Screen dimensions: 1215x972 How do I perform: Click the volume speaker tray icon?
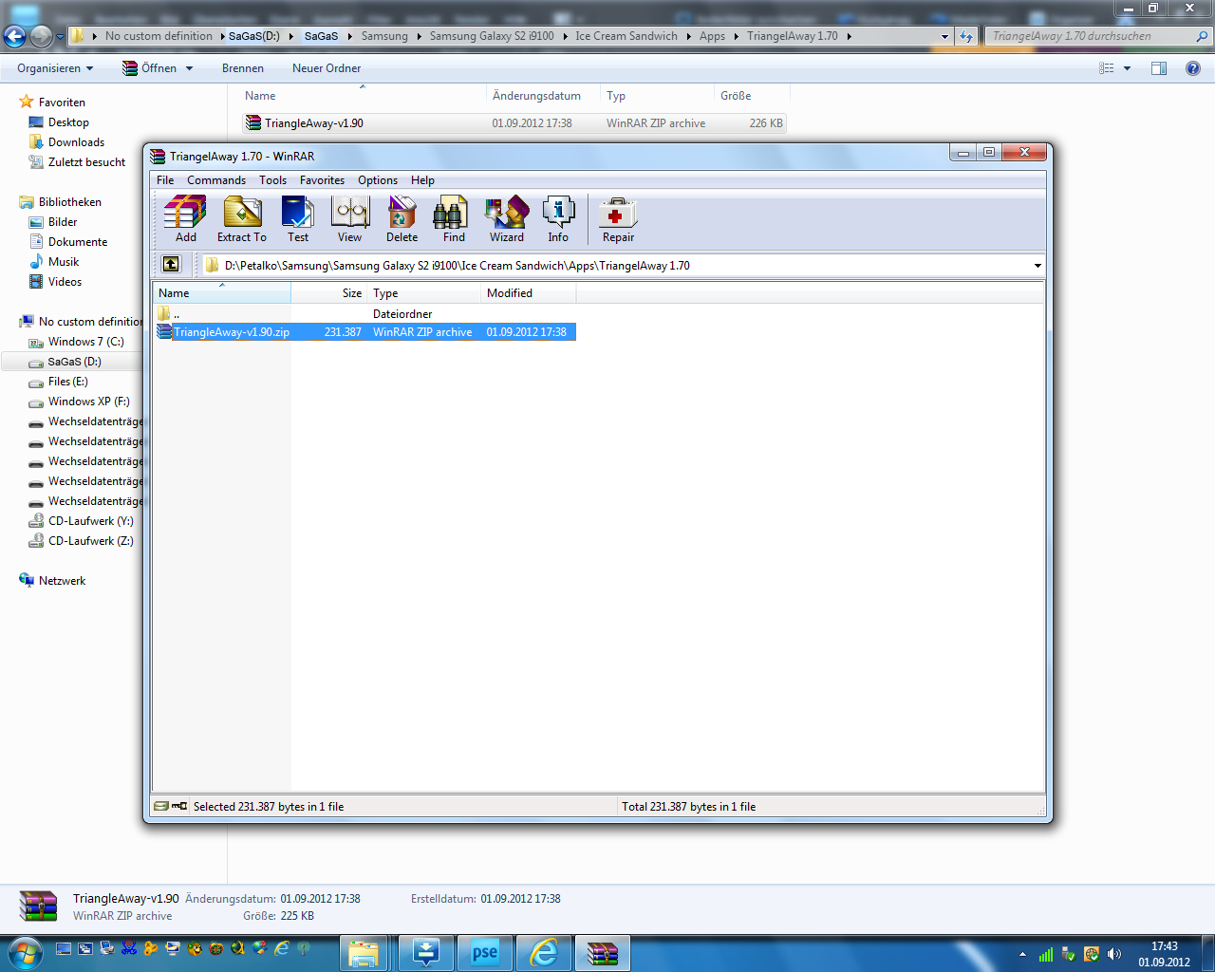[1114, 954]
